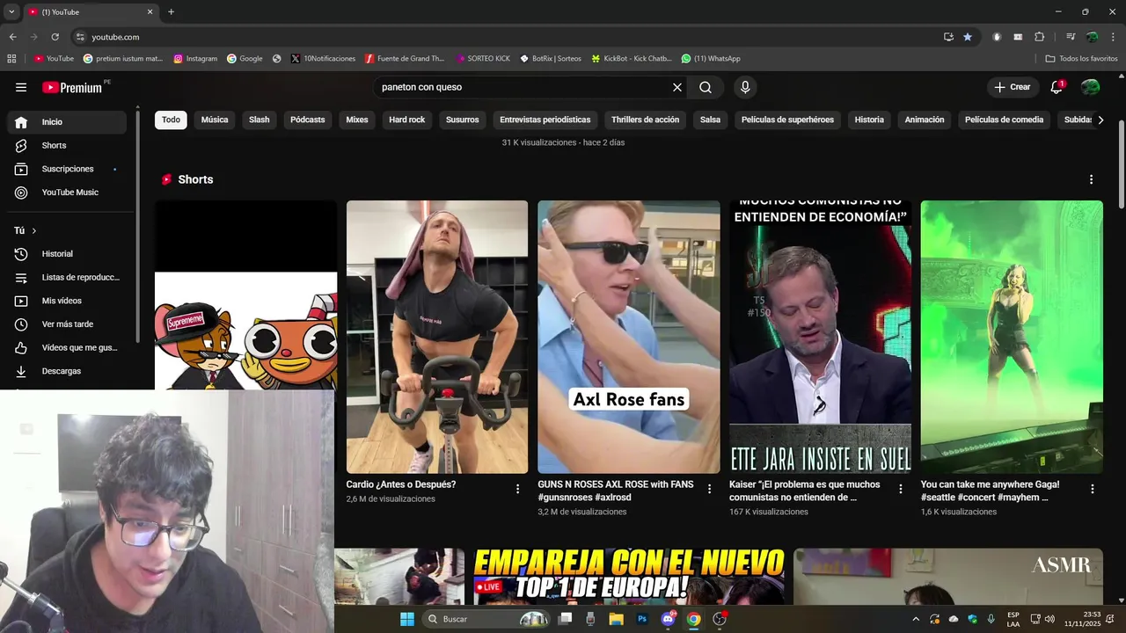Open the Instagram bookmark

[x=195, y=59]
